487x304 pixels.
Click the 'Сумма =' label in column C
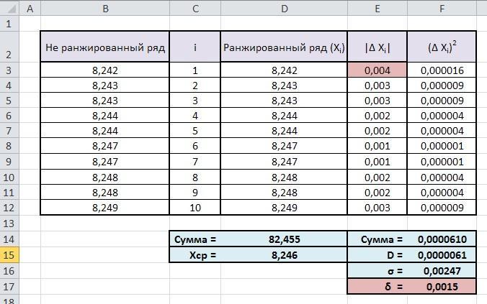[195, 239]
